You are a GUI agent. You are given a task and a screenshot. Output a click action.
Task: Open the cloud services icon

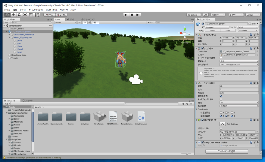click(x=205, y=15)
